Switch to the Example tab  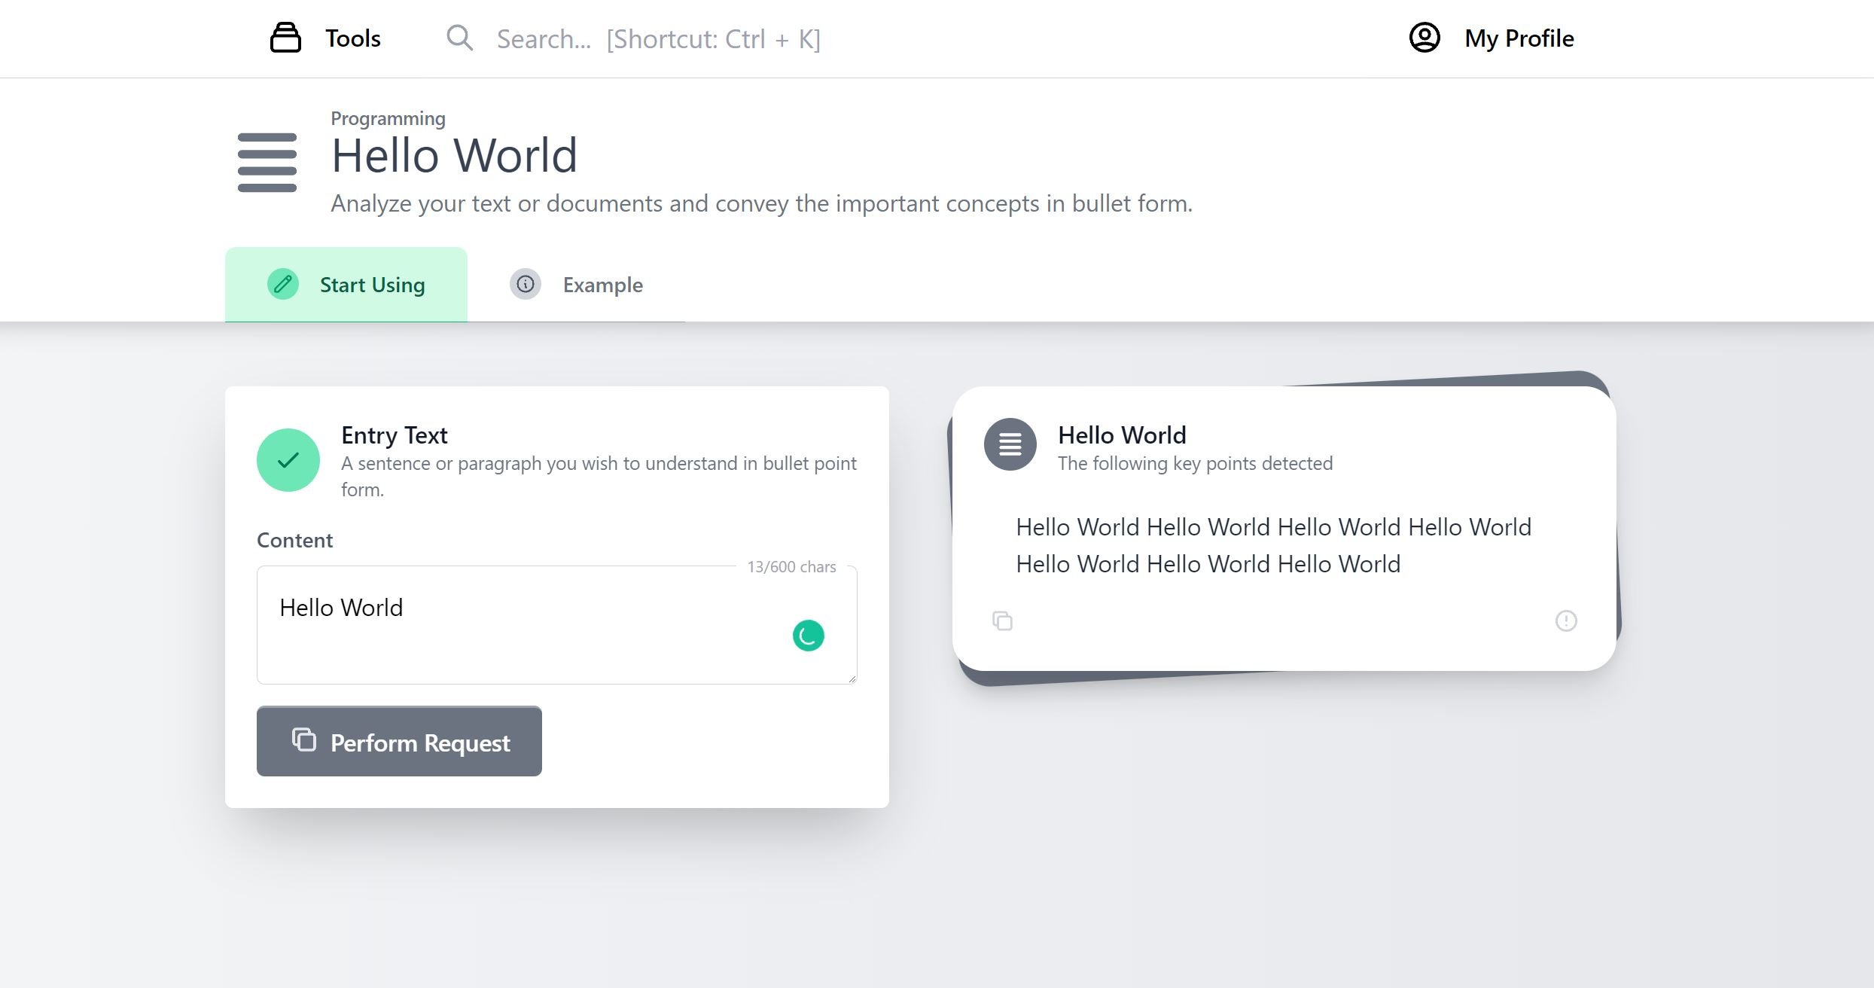[602, 285]
